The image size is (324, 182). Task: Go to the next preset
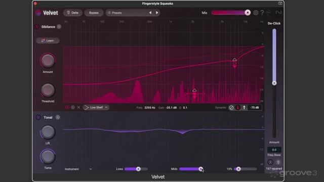click(x=157, y=13)
